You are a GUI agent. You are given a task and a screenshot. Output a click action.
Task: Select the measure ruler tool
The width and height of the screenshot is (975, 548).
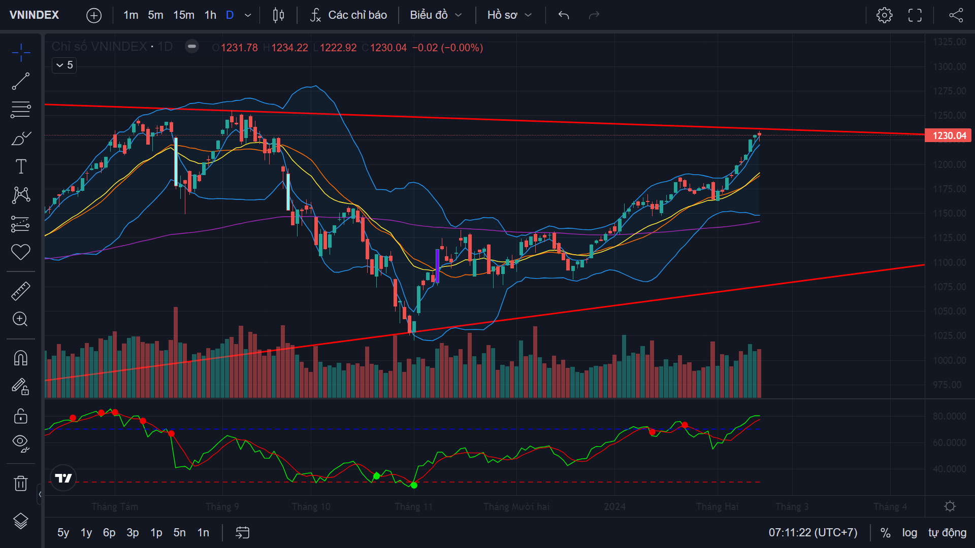(x=21, y=291)
